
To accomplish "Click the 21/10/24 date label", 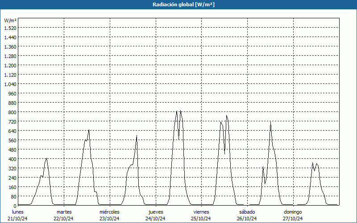I will [17, 219].
